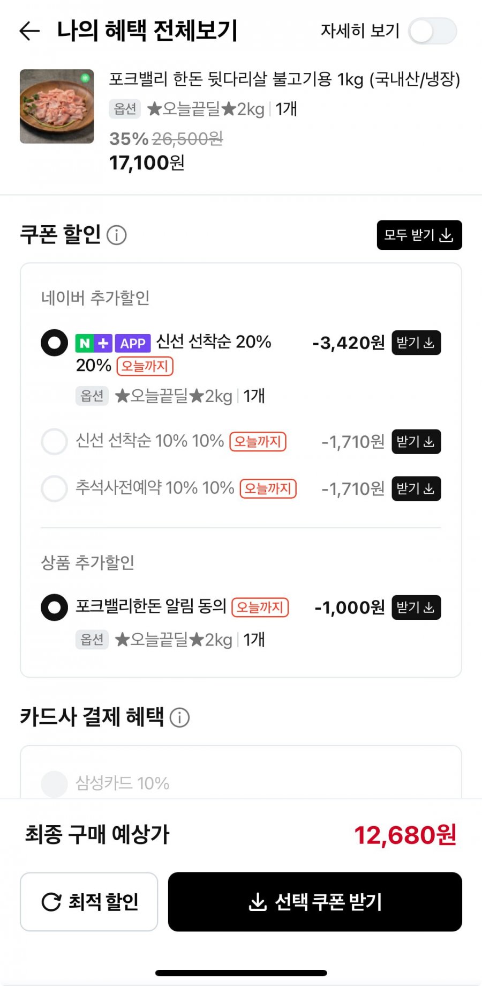This screenshot has width=482, height=986.
Task: Download the 추석사전예약 10% coupon
Action: point(416,488)
